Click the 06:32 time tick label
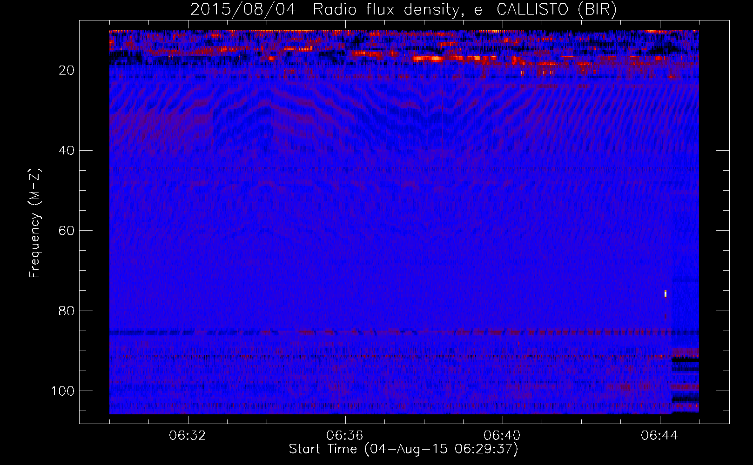This screenshot has width=753, height=465. (x=188, y=435)
